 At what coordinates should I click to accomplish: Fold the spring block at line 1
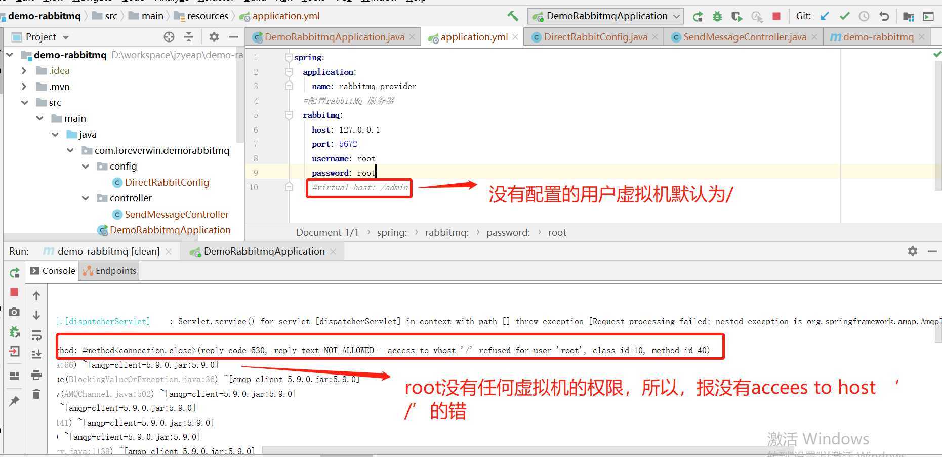[289, 57]
